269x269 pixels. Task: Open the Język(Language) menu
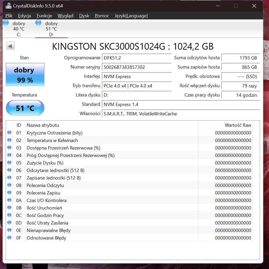coord(131,16)
